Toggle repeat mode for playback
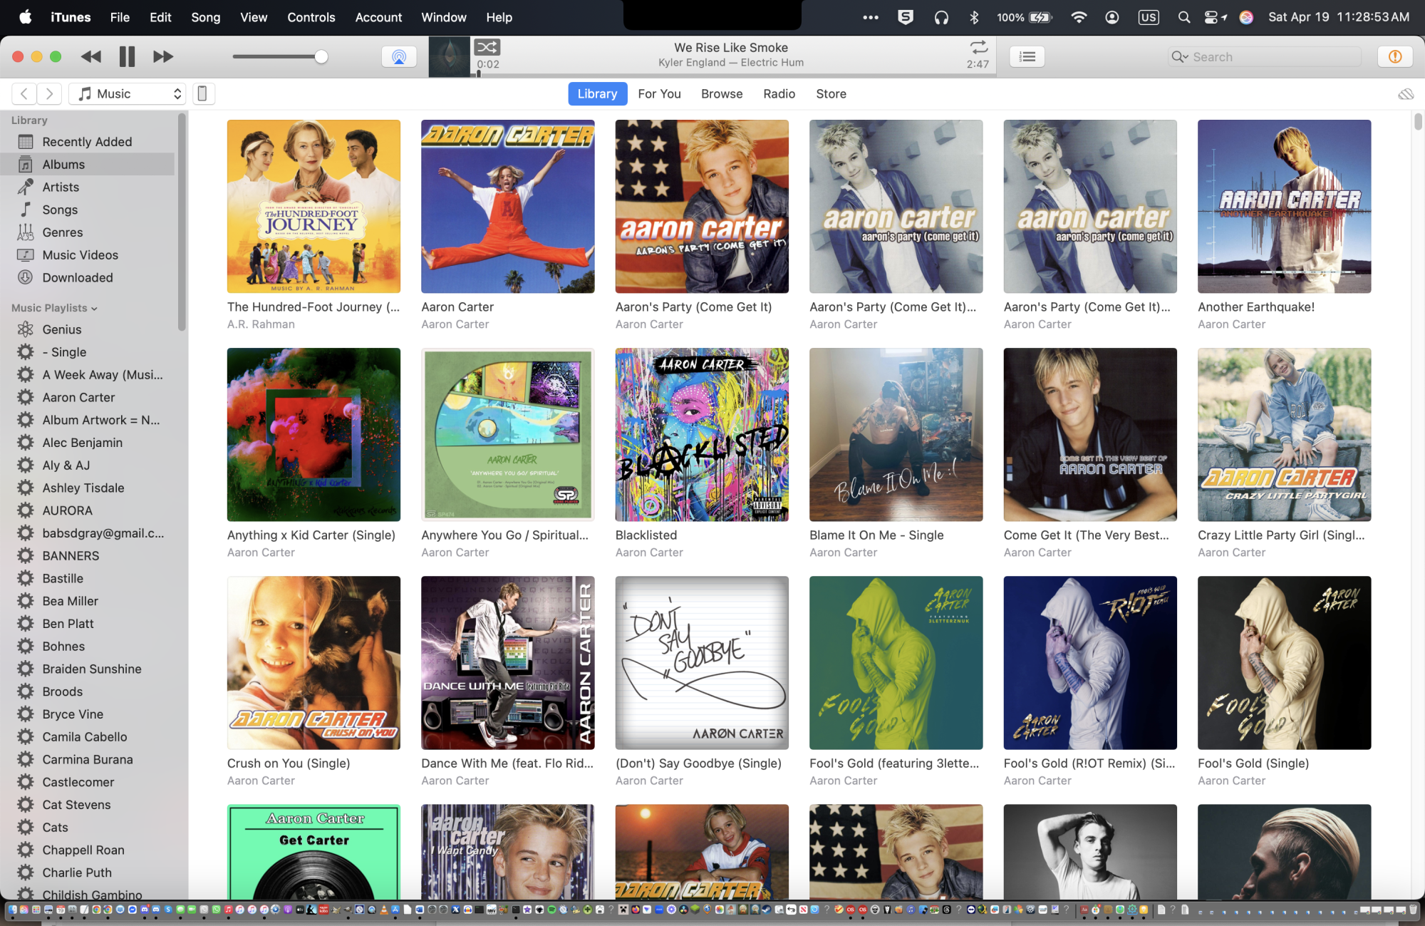This screenshot has height=926, width=1425. (x=978, y=47)
